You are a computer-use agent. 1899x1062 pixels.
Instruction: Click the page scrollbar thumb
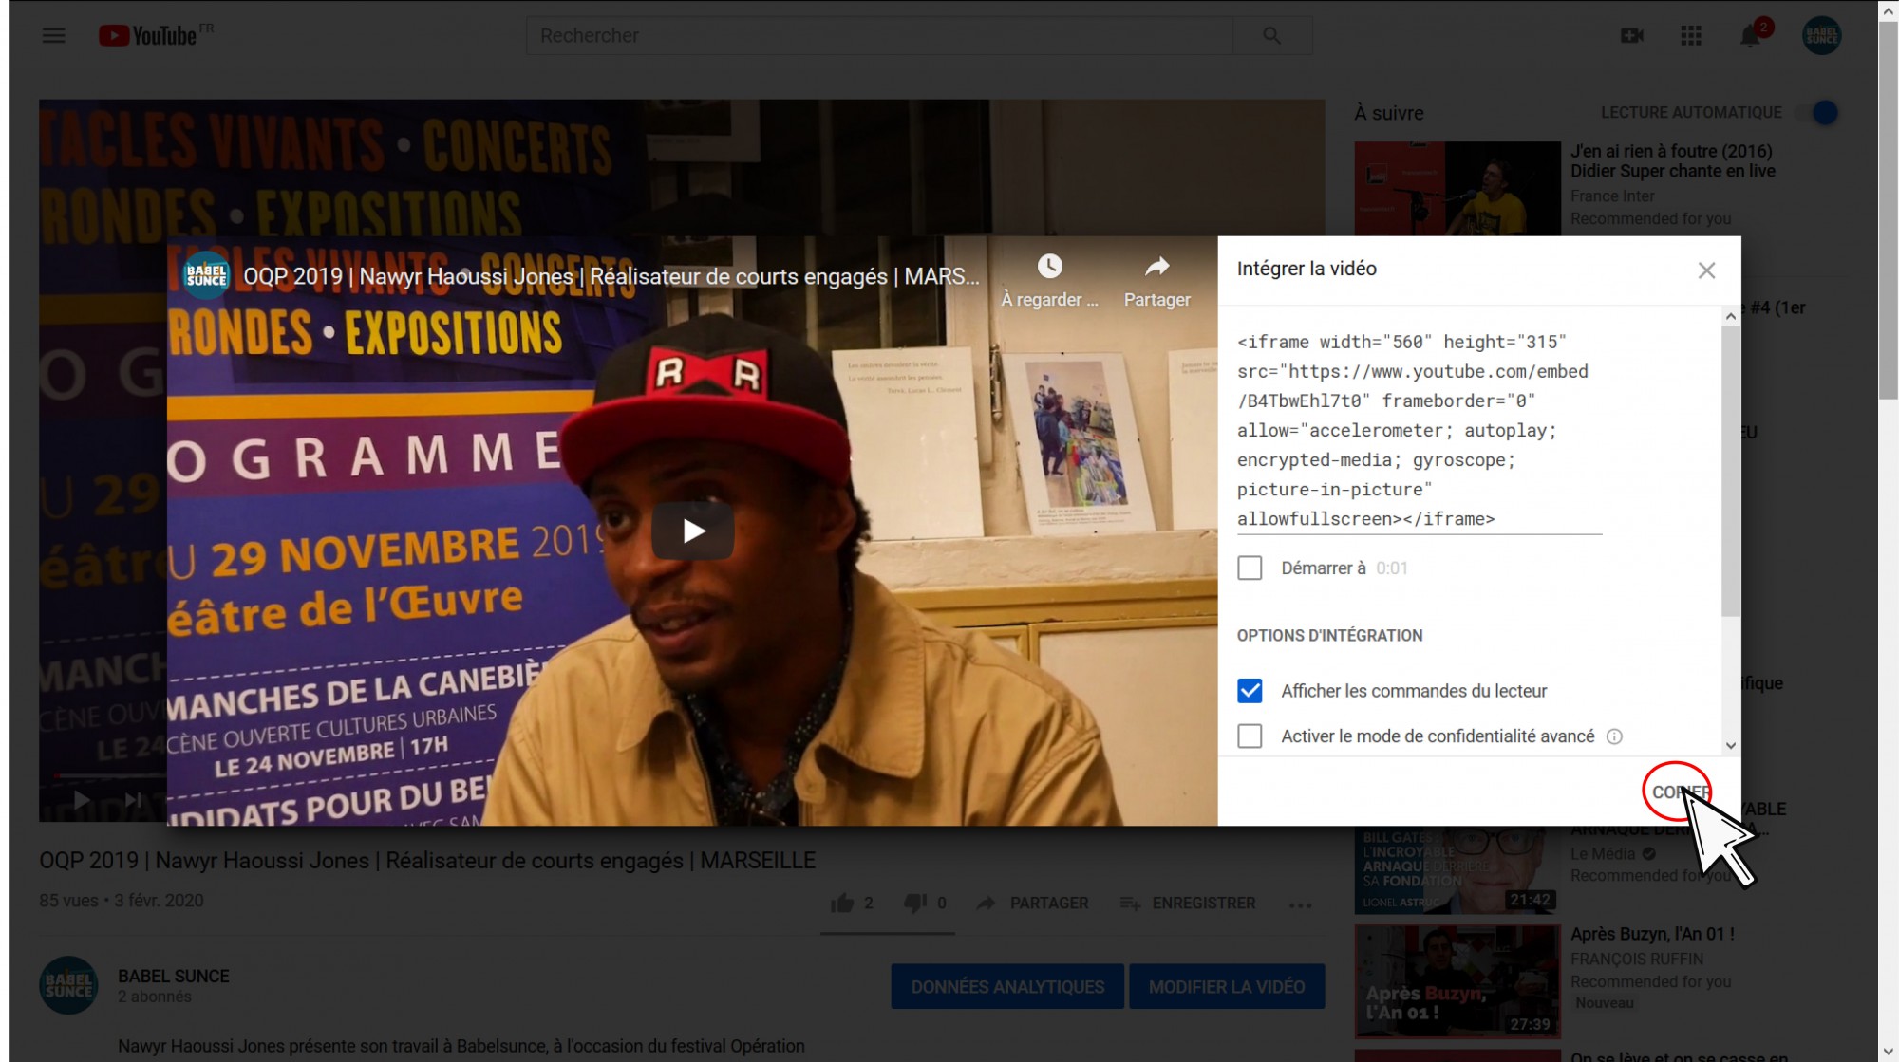[x=1888, y=209]
